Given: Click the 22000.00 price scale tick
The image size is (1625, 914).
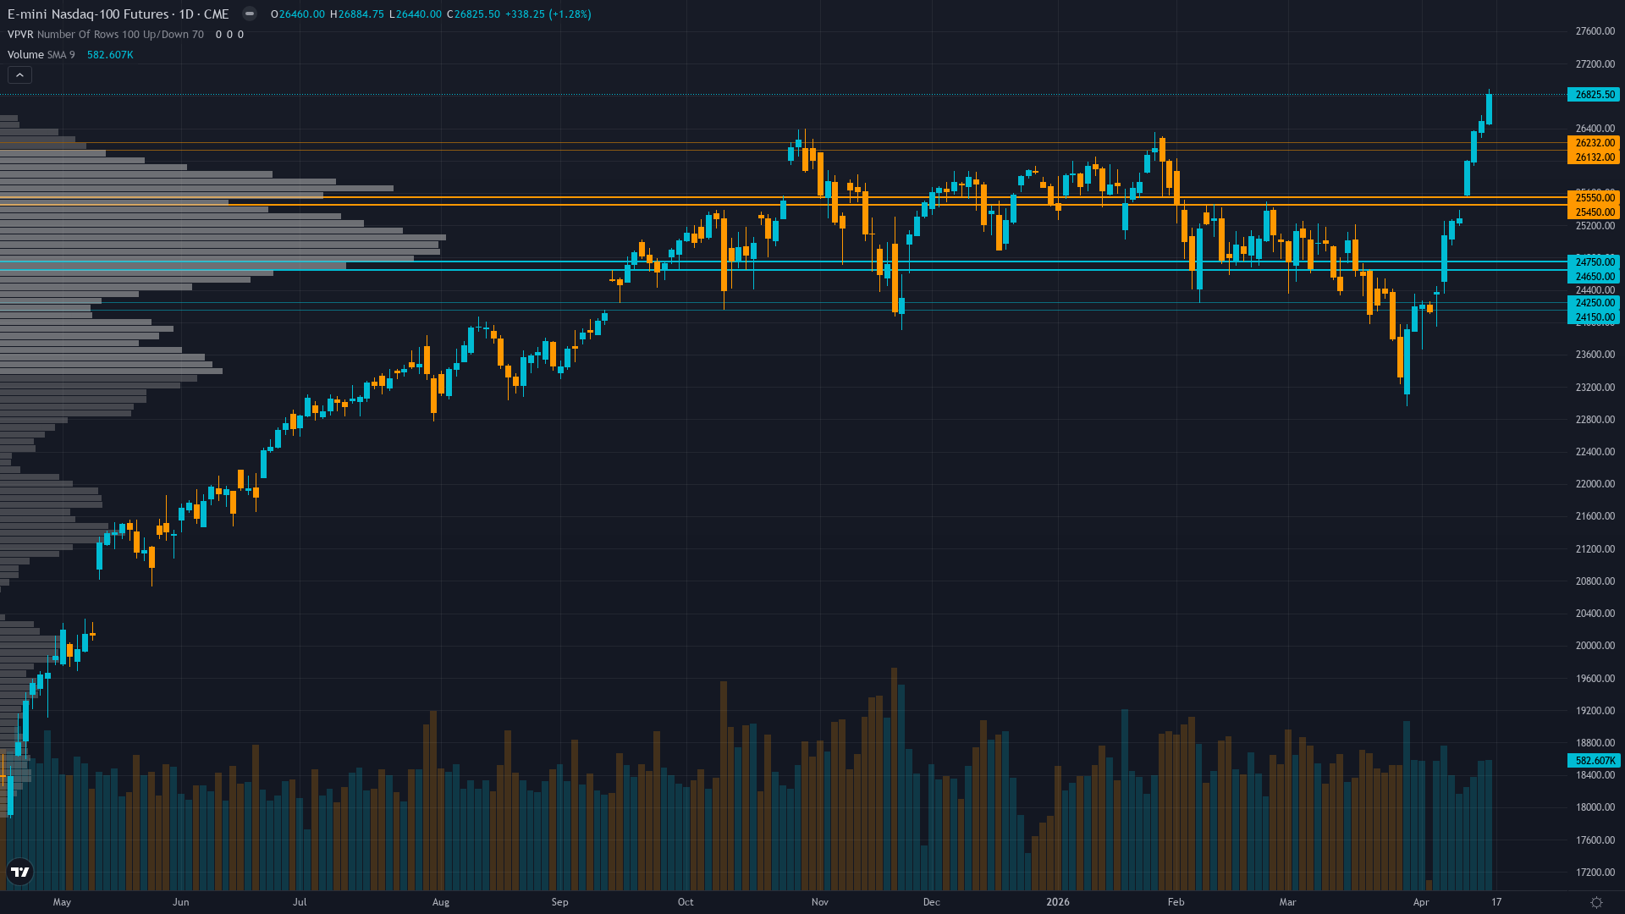Looking at the screenshot, I should pos(1595,484).
